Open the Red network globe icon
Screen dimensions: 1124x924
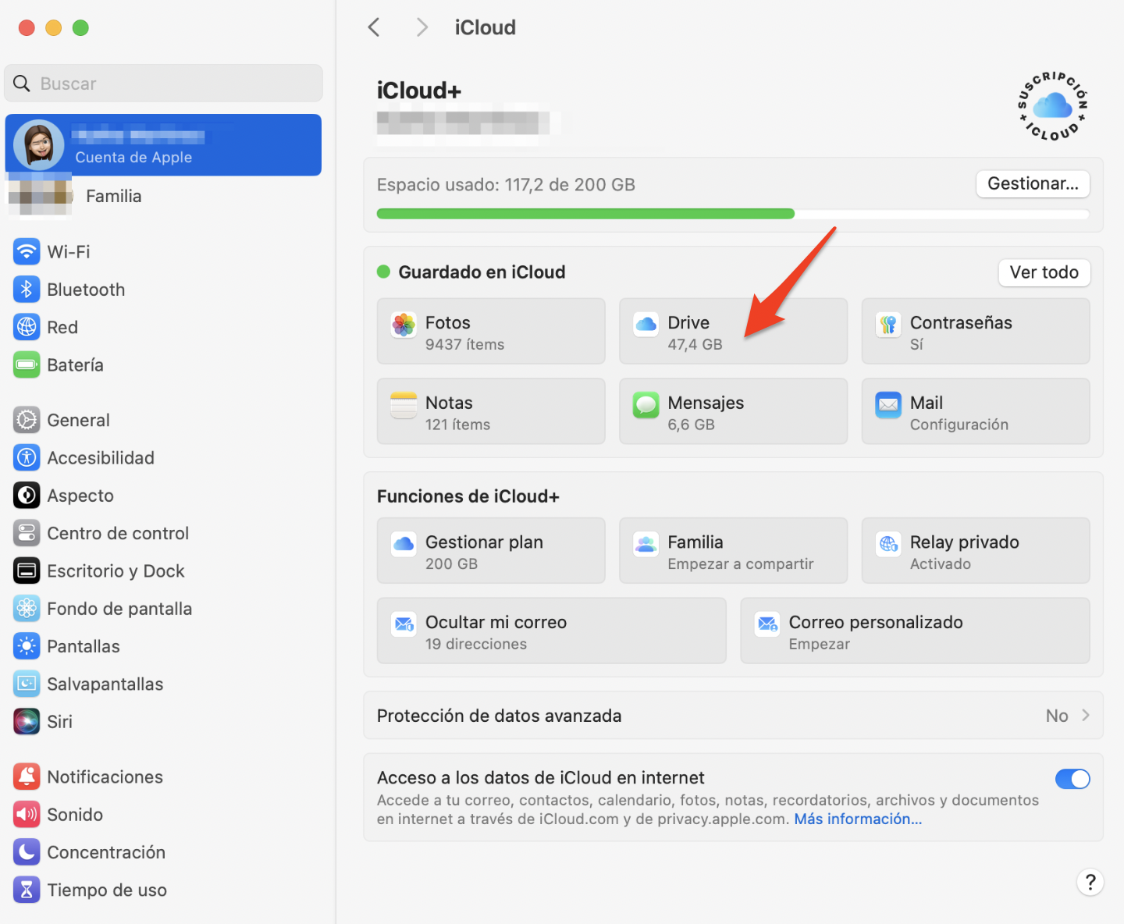coord(27,327)
